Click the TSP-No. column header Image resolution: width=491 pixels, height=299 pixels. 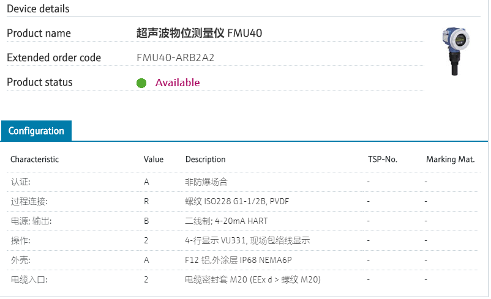tap(383, 160)
